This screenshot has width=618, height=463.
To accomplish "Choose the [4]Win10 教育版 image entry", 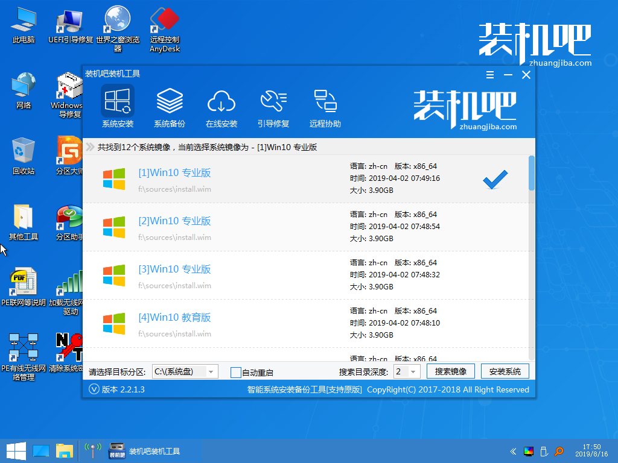I will [174, 318].
